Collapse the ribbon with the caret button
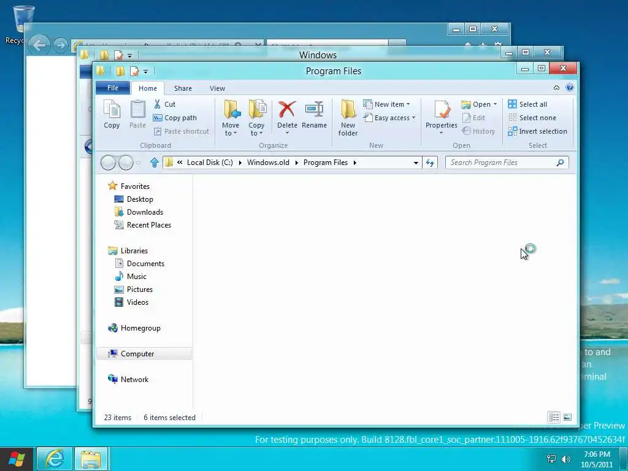Viewport: 628px width, 471px height. tap(556, 88)
